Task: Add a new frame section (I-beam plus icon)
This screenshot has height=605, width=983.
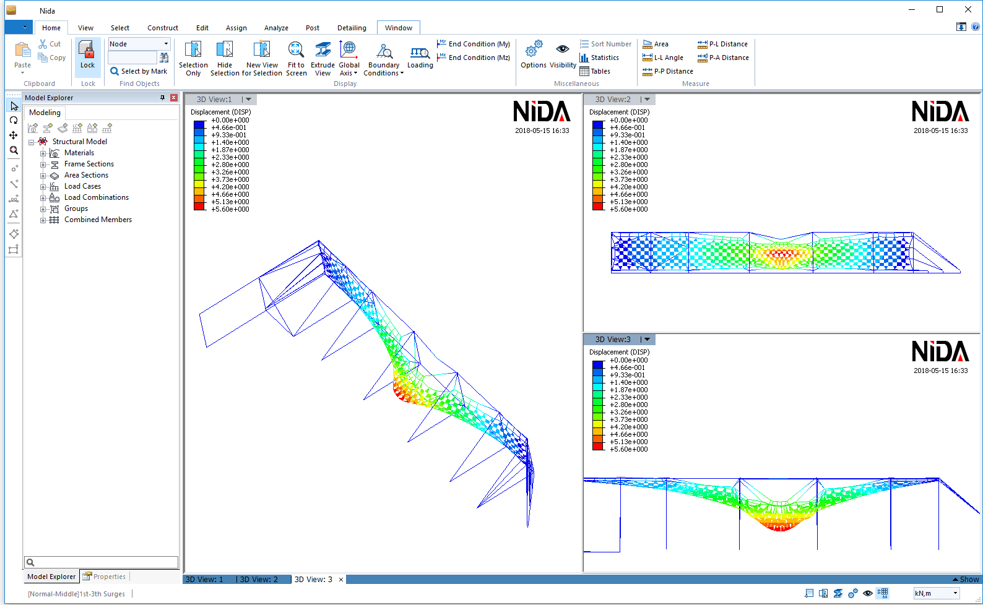Action: (48, 128)
